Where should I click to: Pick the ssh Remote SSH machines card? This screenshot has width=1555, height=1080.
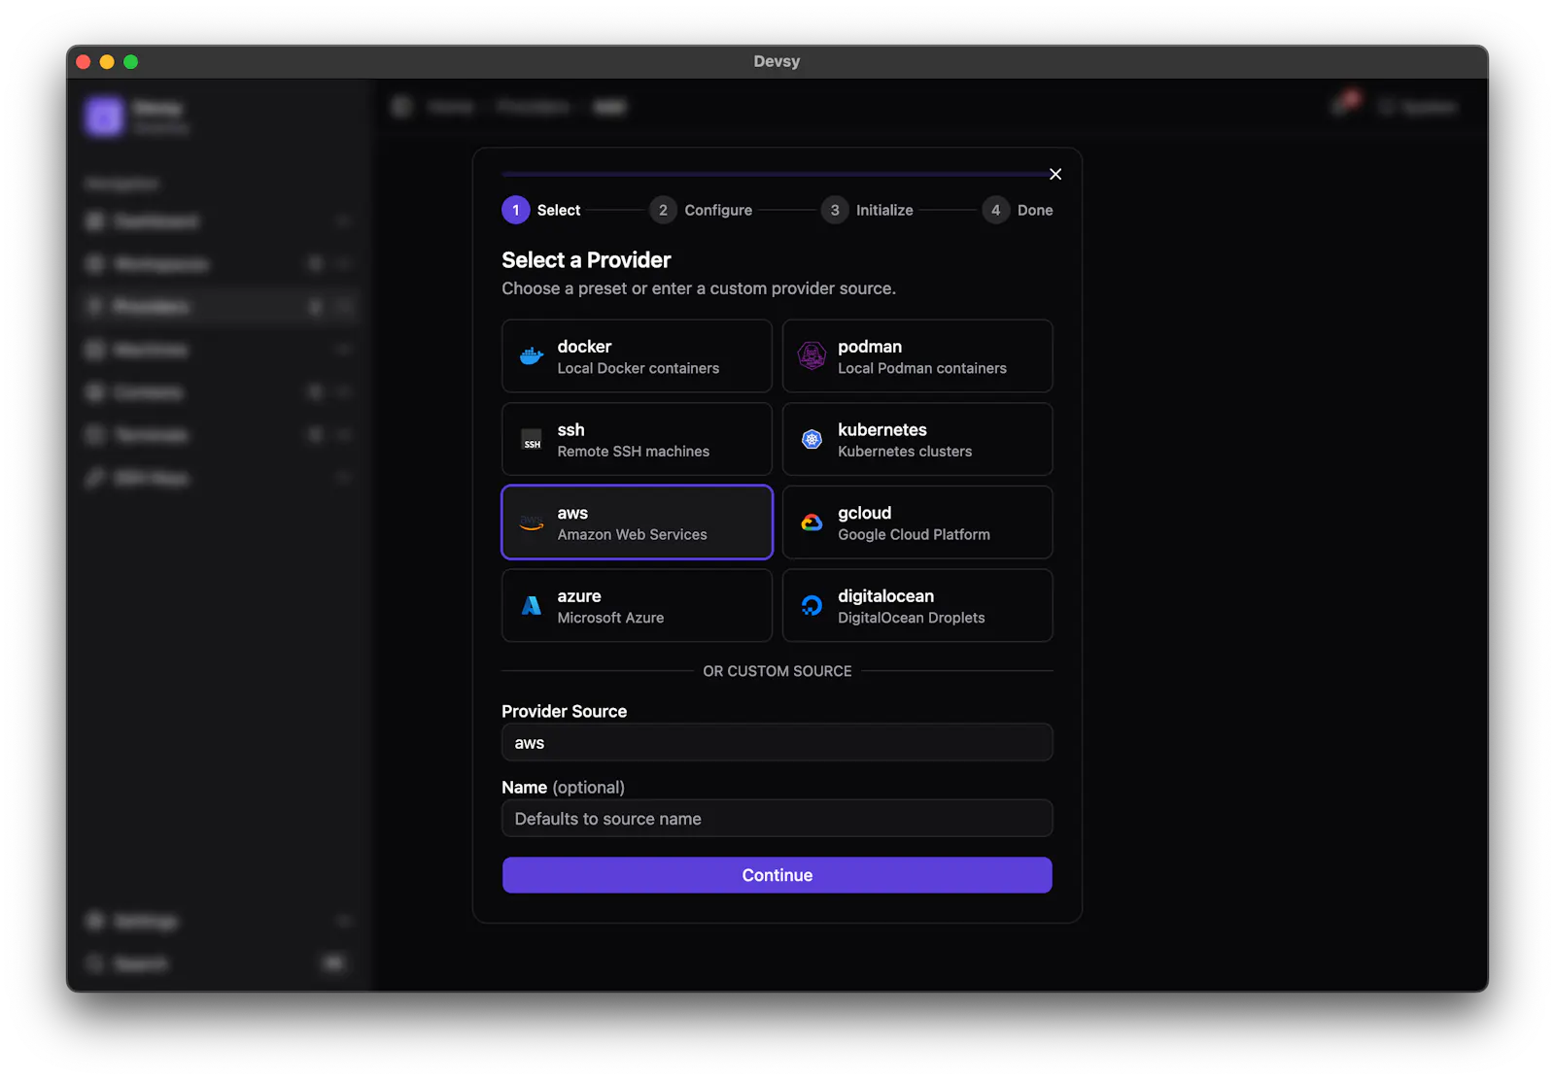637,439
